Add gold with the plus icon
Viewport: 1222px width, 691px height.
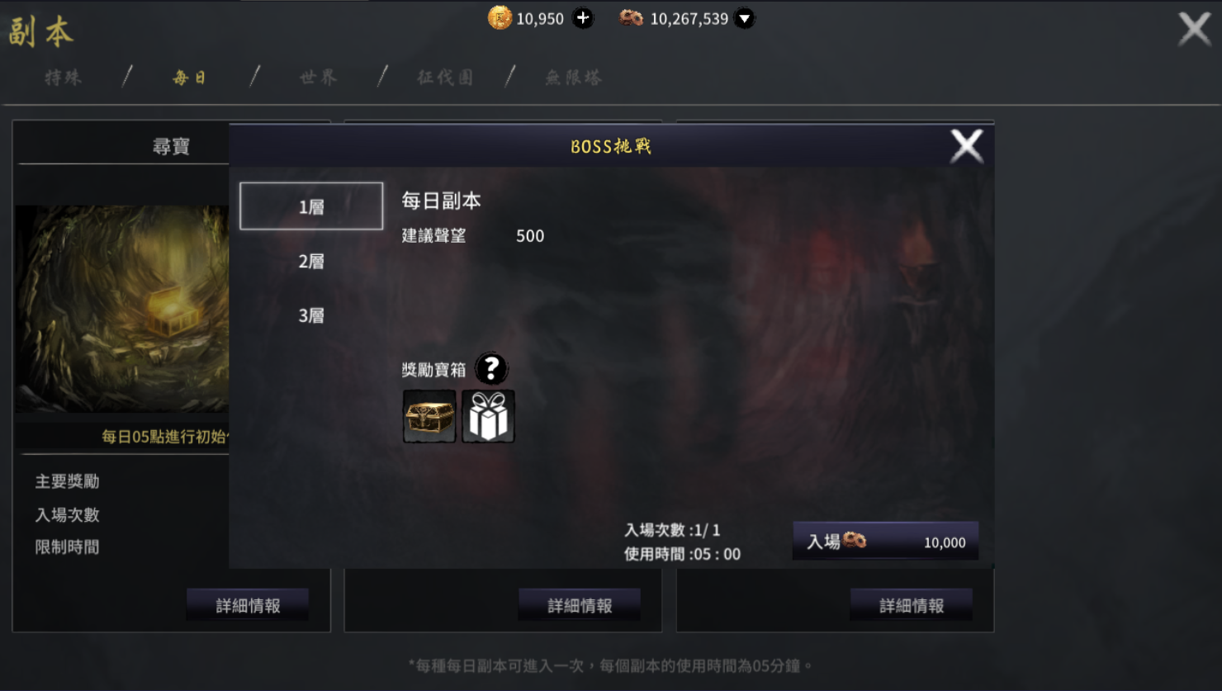coord(583,18)
